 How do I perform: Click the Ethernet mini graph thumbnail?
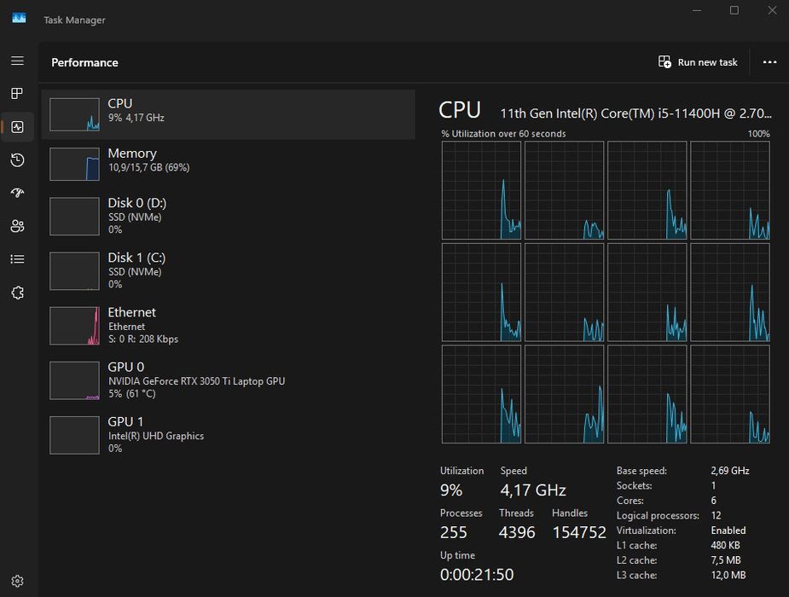(74, 326)
